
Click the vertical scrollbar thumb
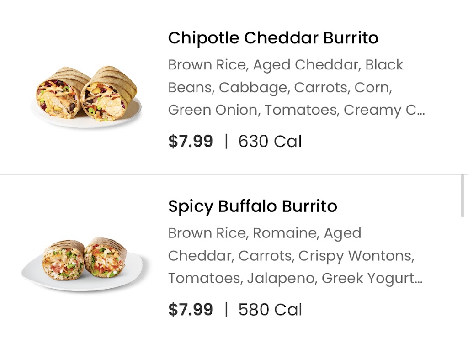tap(463, 196)
